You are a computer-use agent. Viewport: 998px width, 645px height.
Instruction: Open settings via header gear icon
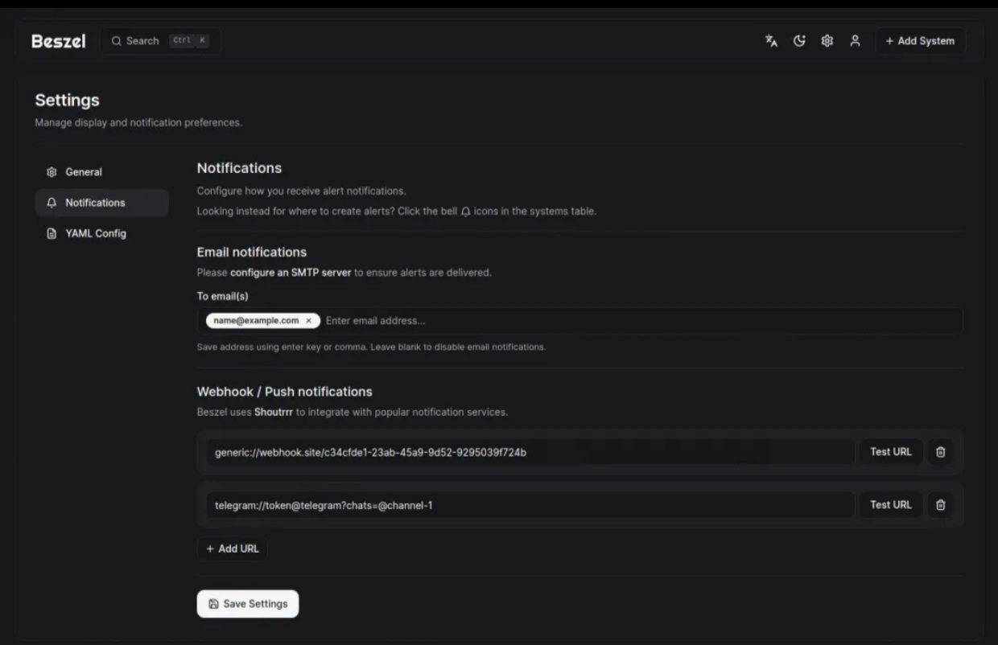(827, 41)
